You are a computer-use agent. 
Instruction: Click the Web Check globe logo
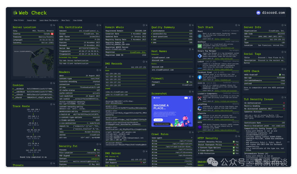[x=15, y=13]
